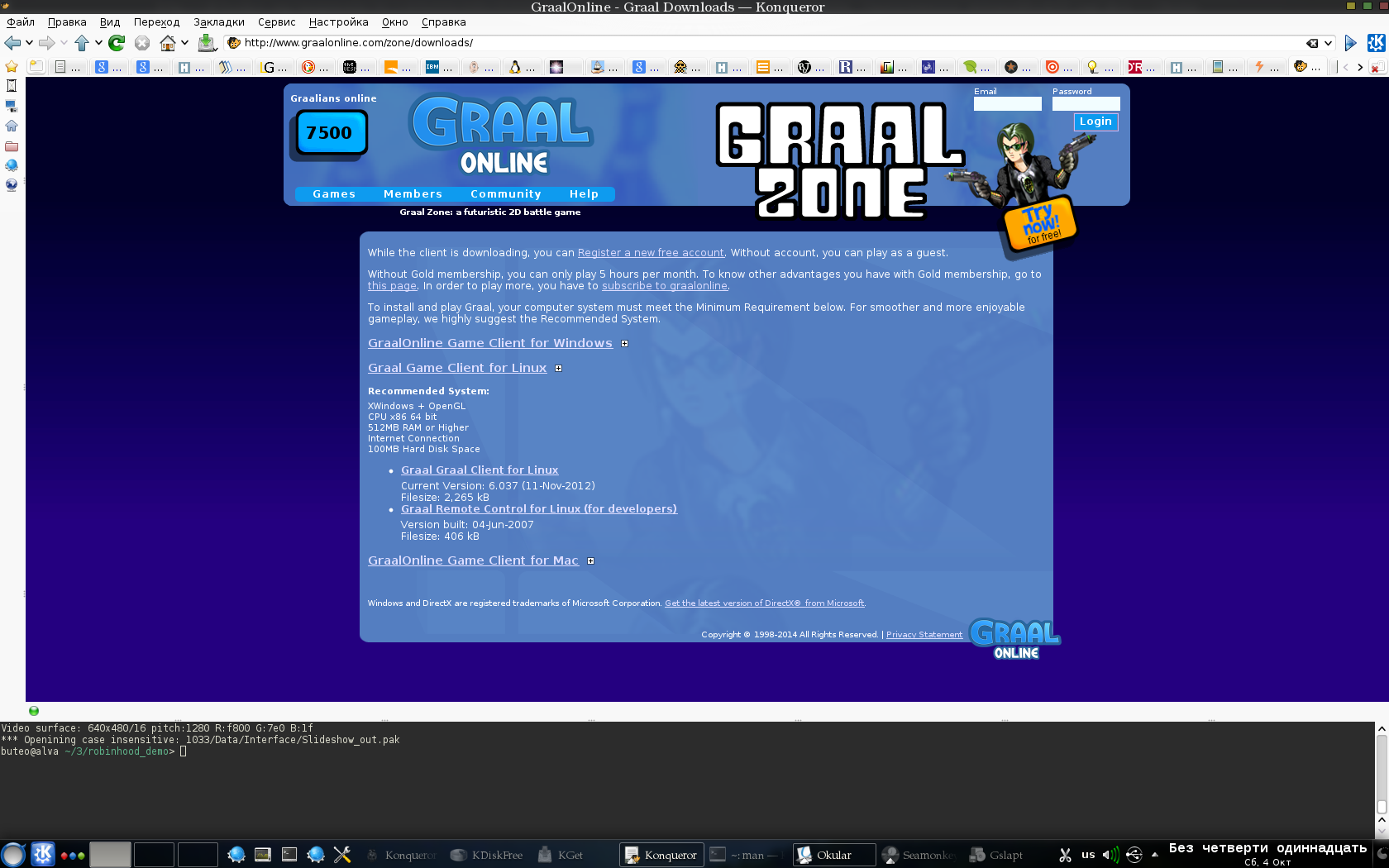This screenshot has height=868, width=1389.
Task: Open the WordPress bookmark icon
Action: (x=804, y=67)
